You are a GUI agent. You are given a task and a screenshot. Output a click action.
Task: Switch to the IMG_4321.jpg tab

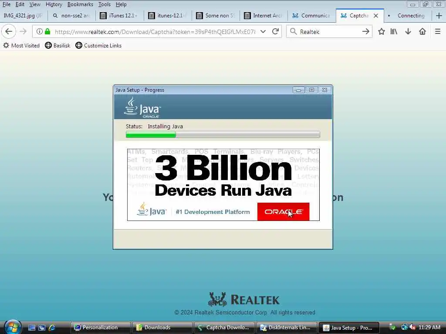pyautogui.click(x=24, y=16)
